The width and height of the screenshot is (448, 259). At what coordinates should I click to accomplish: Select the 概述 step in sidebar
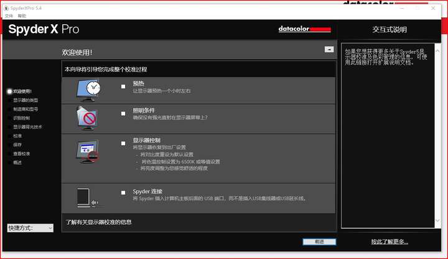tap(17, 162)
